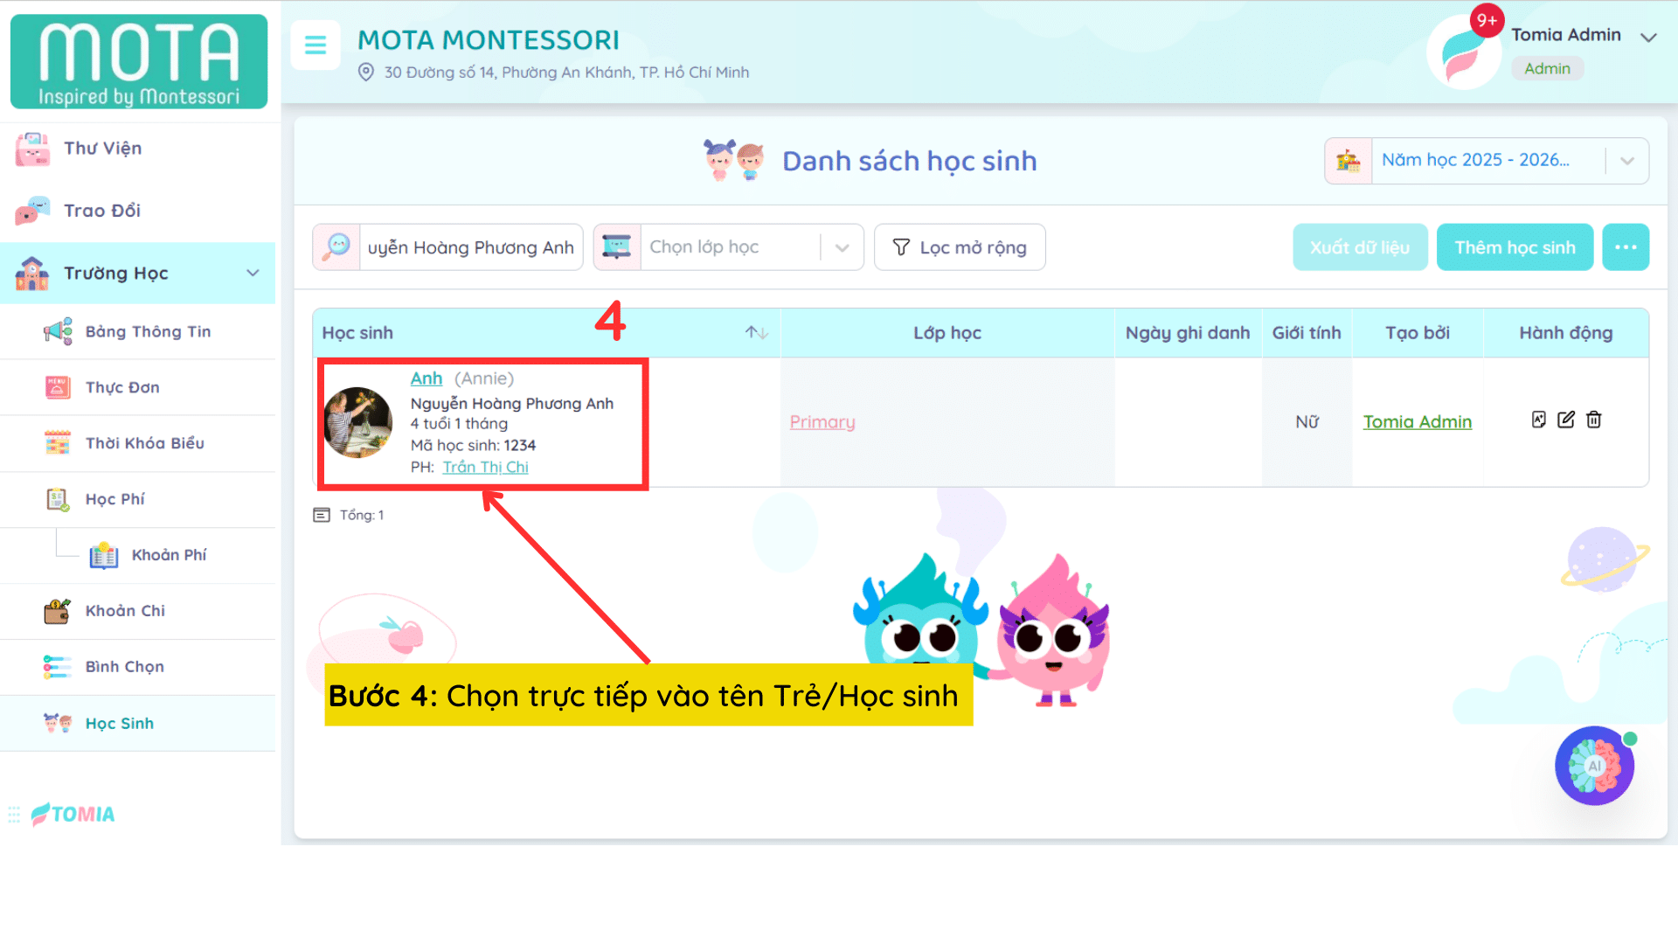Sort by Học sinh column arrows
Screen dimensions: 1678x944
(756, 333)
